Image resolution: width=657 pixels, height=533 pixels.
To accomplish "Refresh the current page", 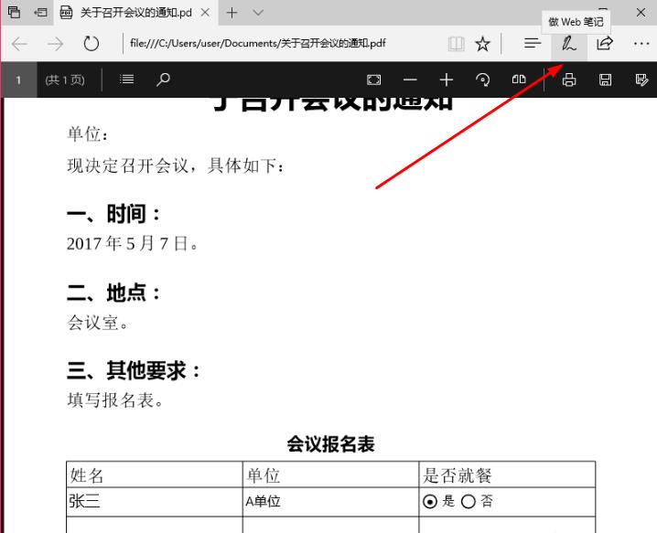I will (x=91, y=44).
